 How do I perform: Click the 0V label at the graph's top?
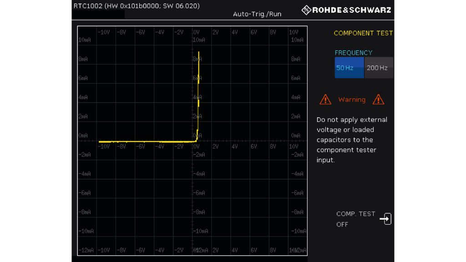coord(196,32)
